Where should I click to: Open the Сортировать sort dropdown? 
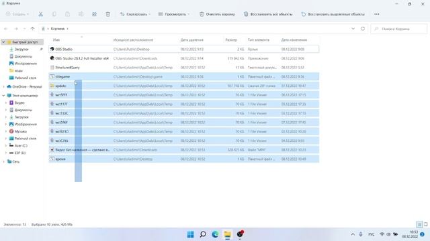point(135,14)
